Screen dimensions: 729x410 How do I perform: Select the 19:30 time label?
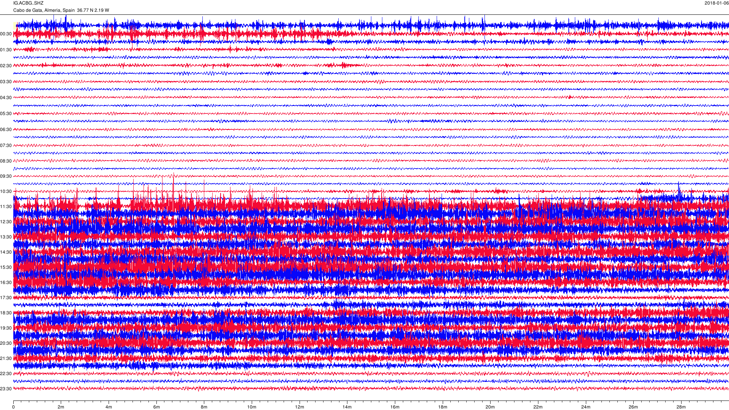[6, 328]
